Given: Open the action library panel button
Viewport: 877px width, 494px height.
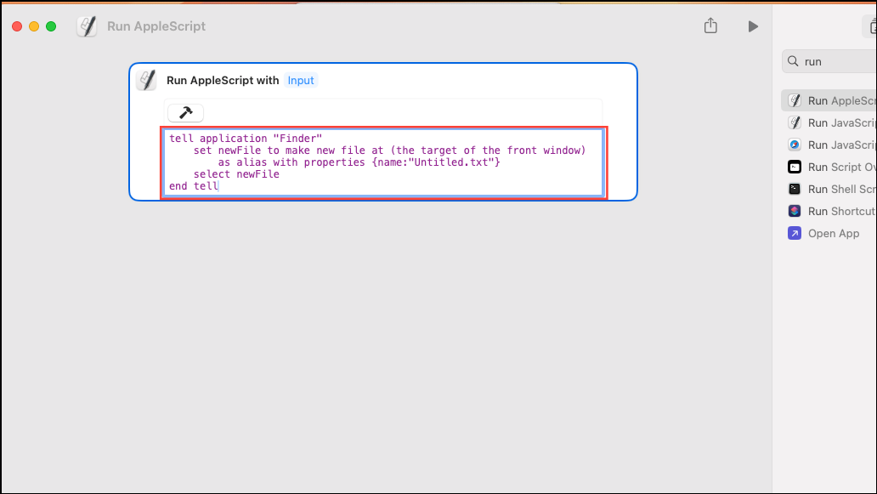Looking at the screenshot, I should [x=870, y=26].
